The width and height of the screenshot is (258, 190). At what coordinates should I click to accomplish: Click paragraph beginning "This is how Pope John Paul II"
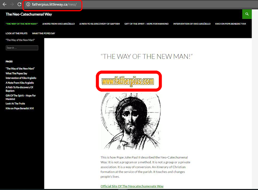pos(145,167)
